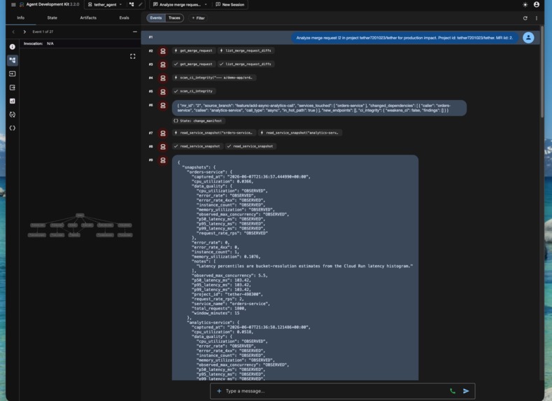
Task: Click the agent avatar on event #6
Action: pyautogui.click(x=162, y=105)
